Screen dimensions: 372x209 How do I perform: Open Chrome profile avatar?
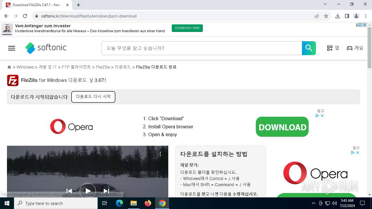pos(356,16)
